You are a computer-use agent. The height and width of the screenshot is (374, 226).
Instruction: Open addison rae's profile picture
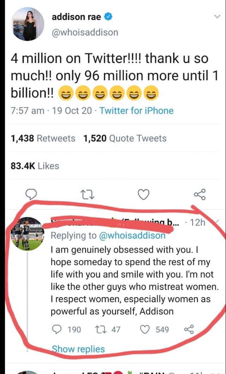(28, 24)
